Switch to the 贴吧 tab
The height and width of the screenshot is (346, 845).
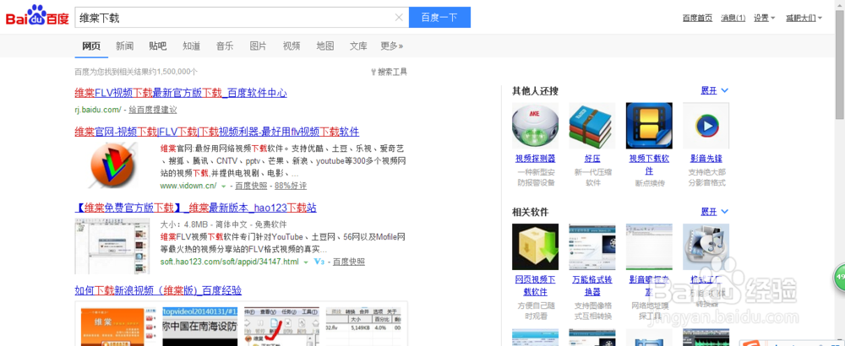(x=158, y=46)
